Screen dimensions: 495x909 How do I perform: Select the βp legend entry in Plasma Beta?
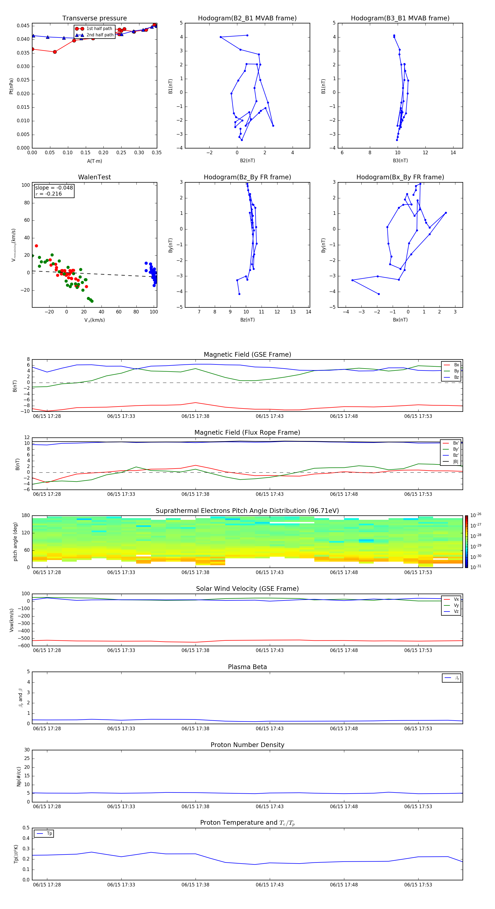pos(452,678)
